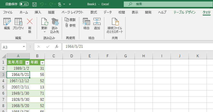Click the Merge queries (結合) icon
Viewport: 213px width, 112px height.
pos(86,22)
